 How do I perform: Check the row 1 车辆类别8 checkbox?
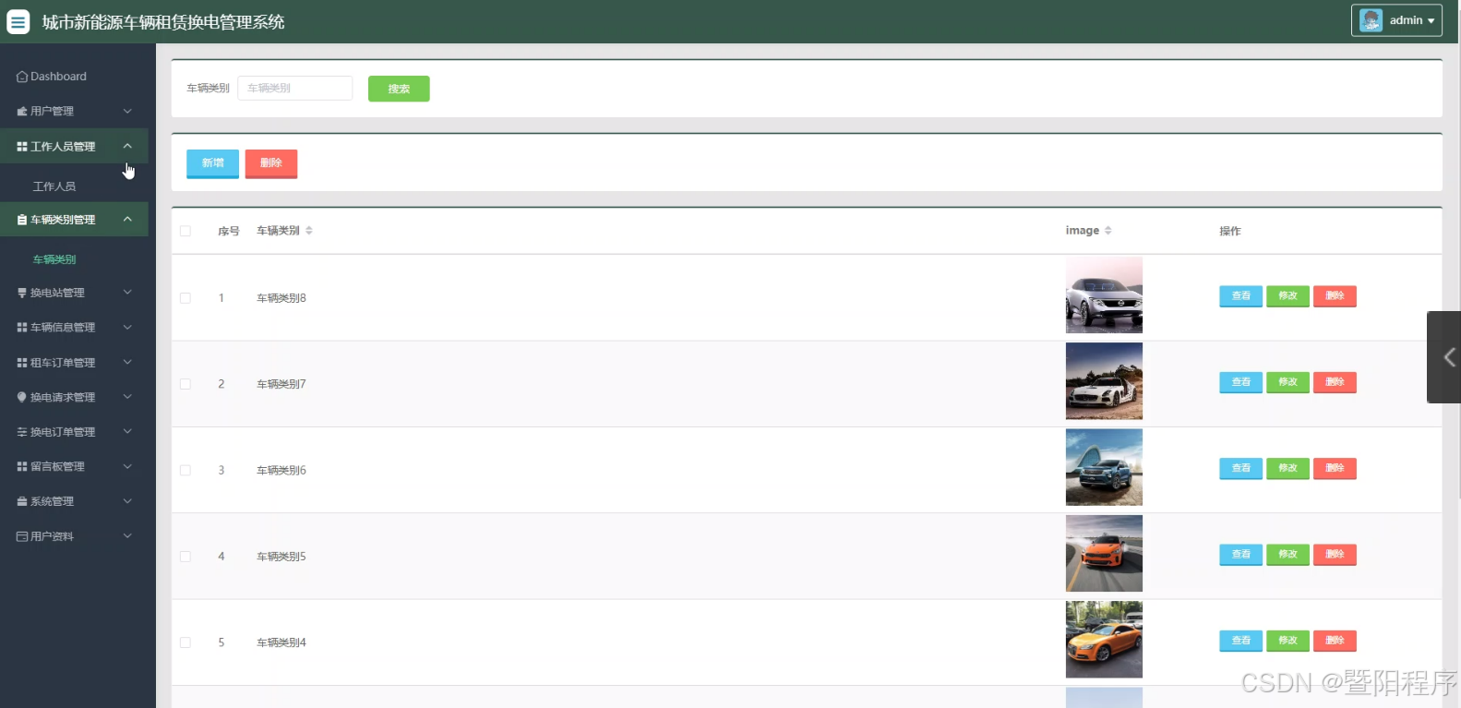click(x=186, y=298)
